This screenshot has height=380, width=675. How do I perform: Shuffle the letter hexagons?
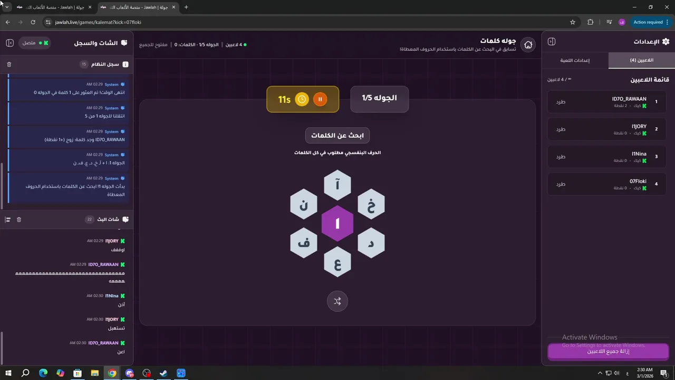337,301
